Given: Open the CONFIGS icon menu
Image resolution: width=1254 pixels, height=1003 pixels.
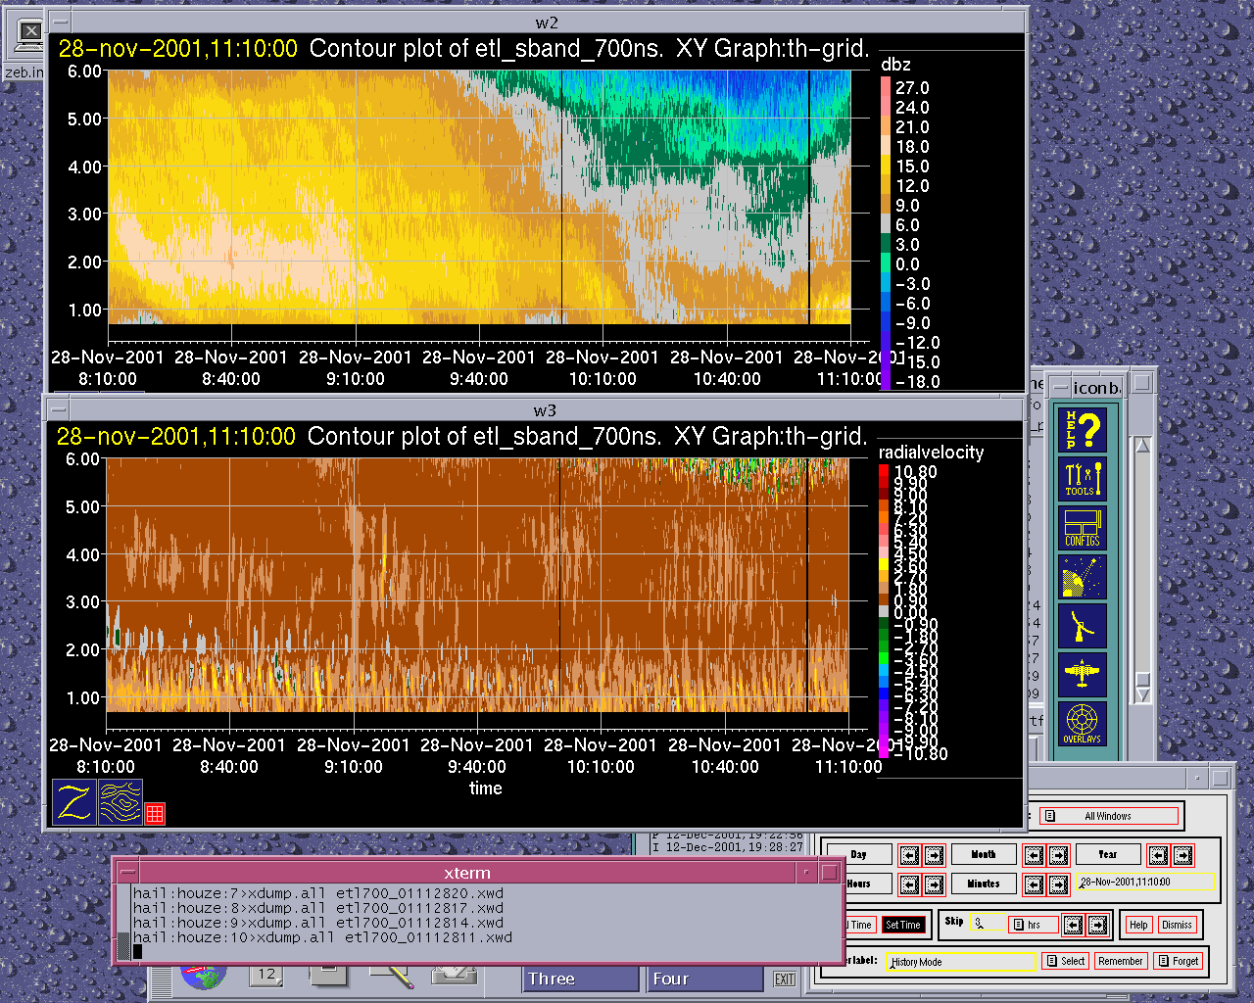Looking at the screenshot, I should point(1082,528).
